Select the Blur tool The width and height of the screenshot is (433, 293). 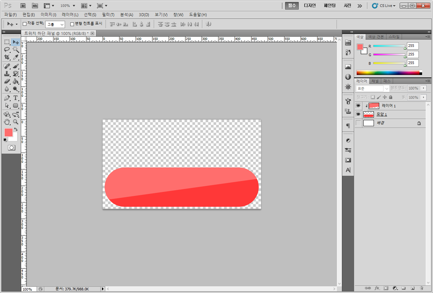pos(7,89)
